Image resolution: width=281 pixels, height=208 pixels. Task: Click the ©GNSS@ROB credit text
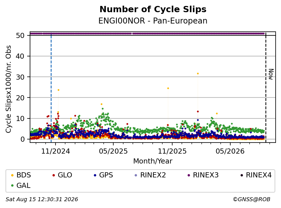click(252, 199)
